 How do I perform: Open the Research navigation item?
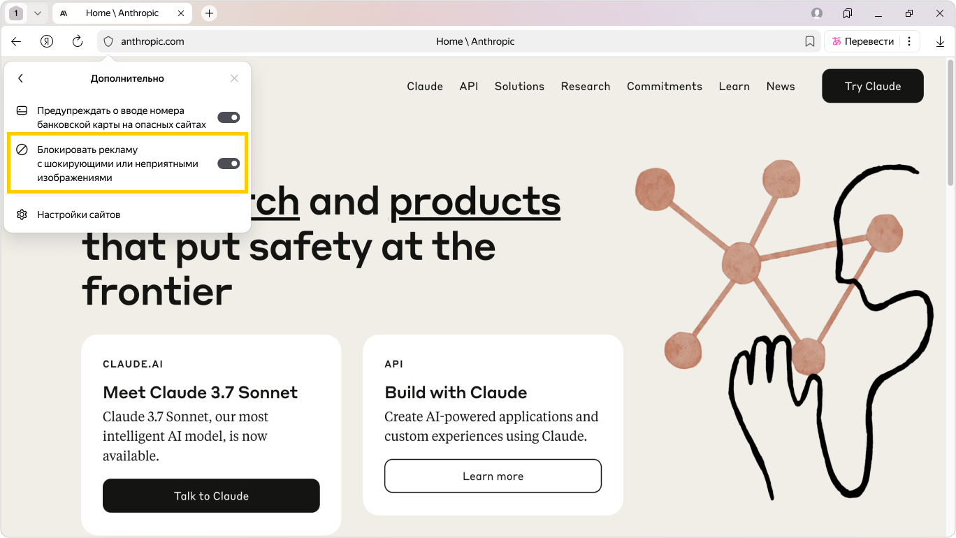click(x=585, y=86)
